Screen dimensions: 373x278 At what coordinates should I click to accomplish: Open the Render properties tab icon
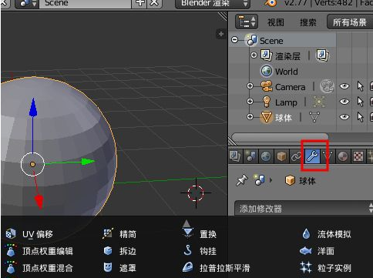click(235, 156)
